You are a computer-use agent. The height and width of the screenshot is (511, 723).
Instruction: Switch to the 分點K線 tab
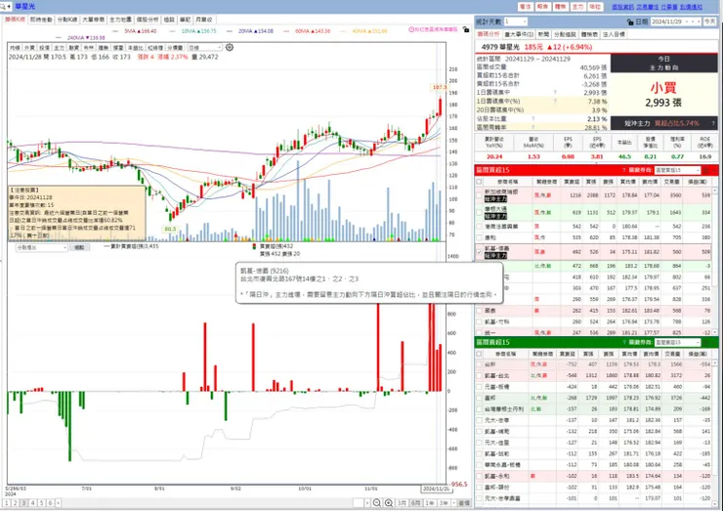click(67, 20)
